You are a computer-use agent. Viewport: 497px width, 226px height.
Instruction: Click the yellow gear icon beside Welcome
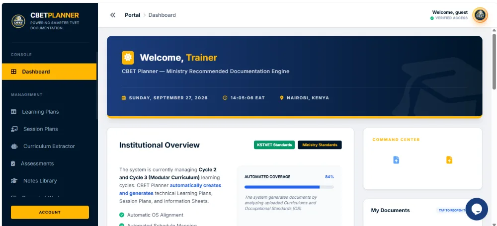(x=128, y=58)
